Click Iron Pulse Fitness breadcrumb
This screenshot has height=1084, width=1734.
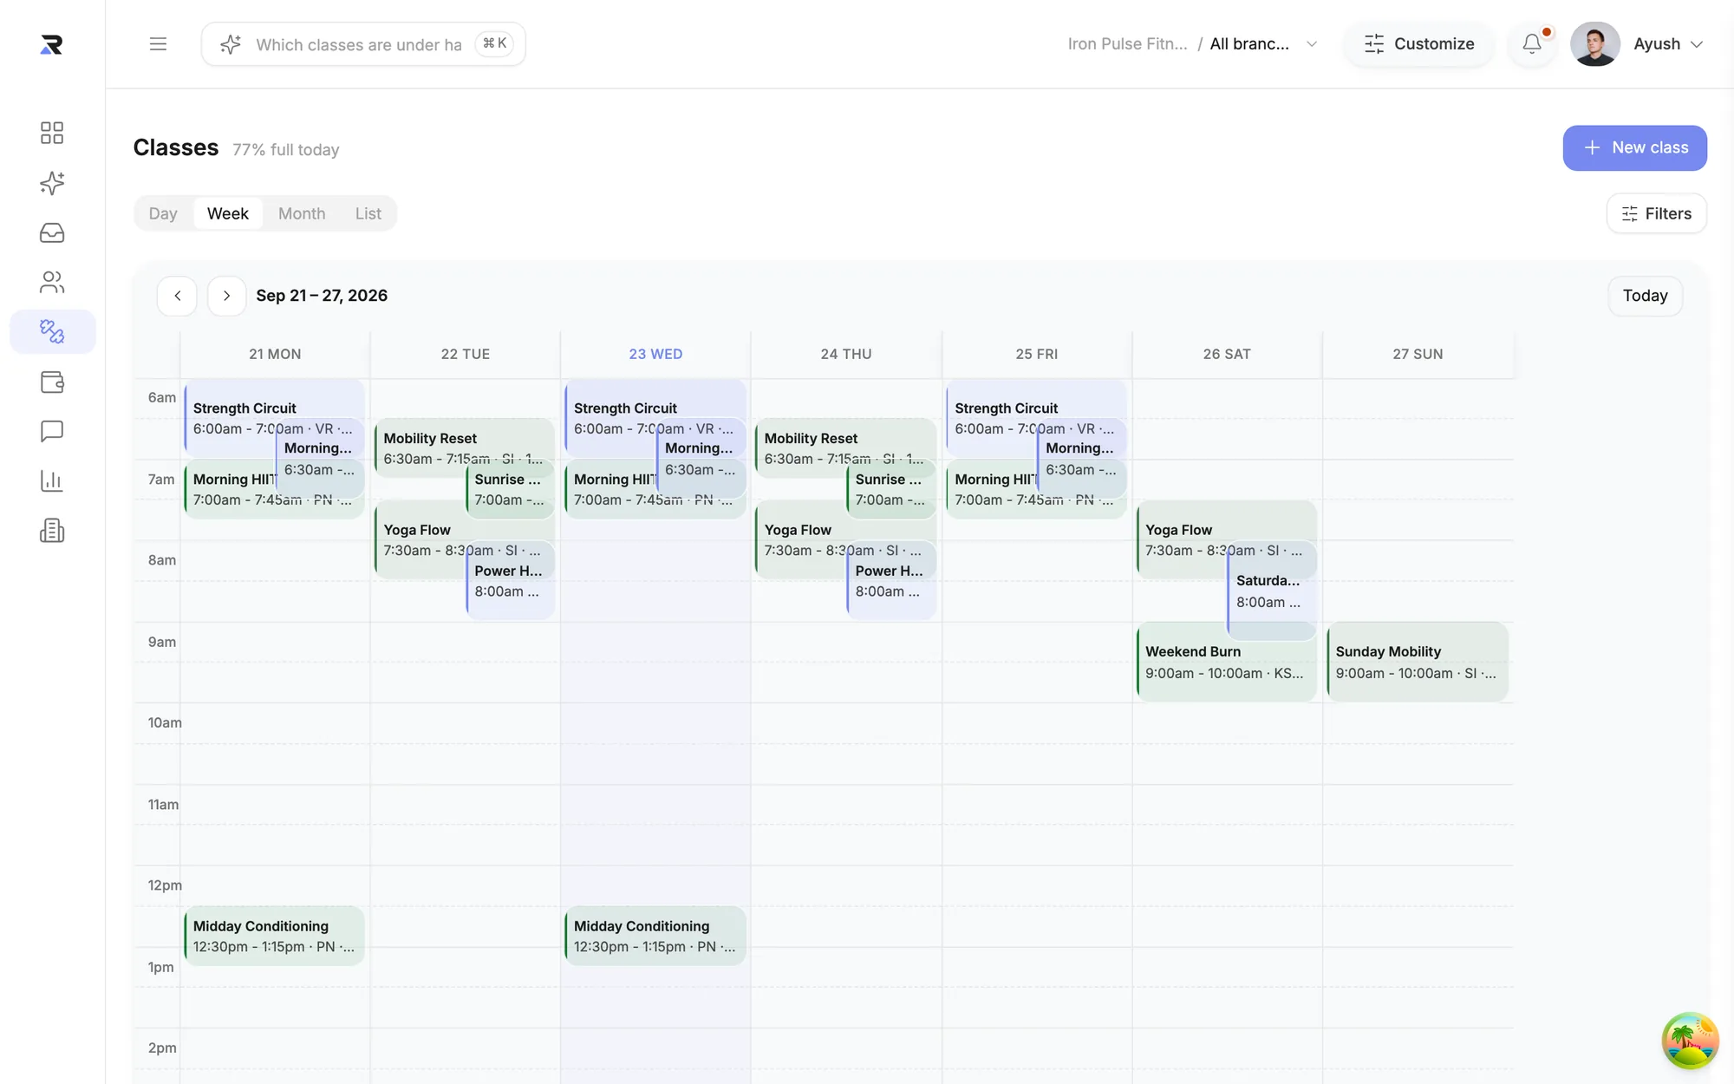pyautogui.click(x=1127, y=44)
